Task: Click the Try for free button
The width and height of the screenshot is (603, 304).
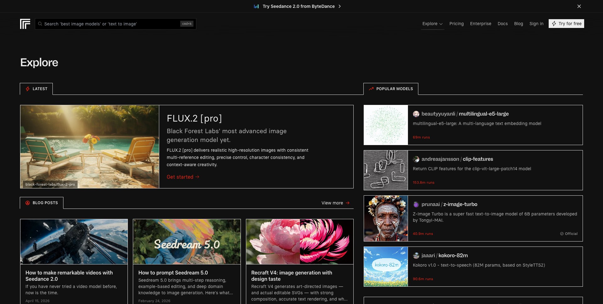Action: (566, 24)
